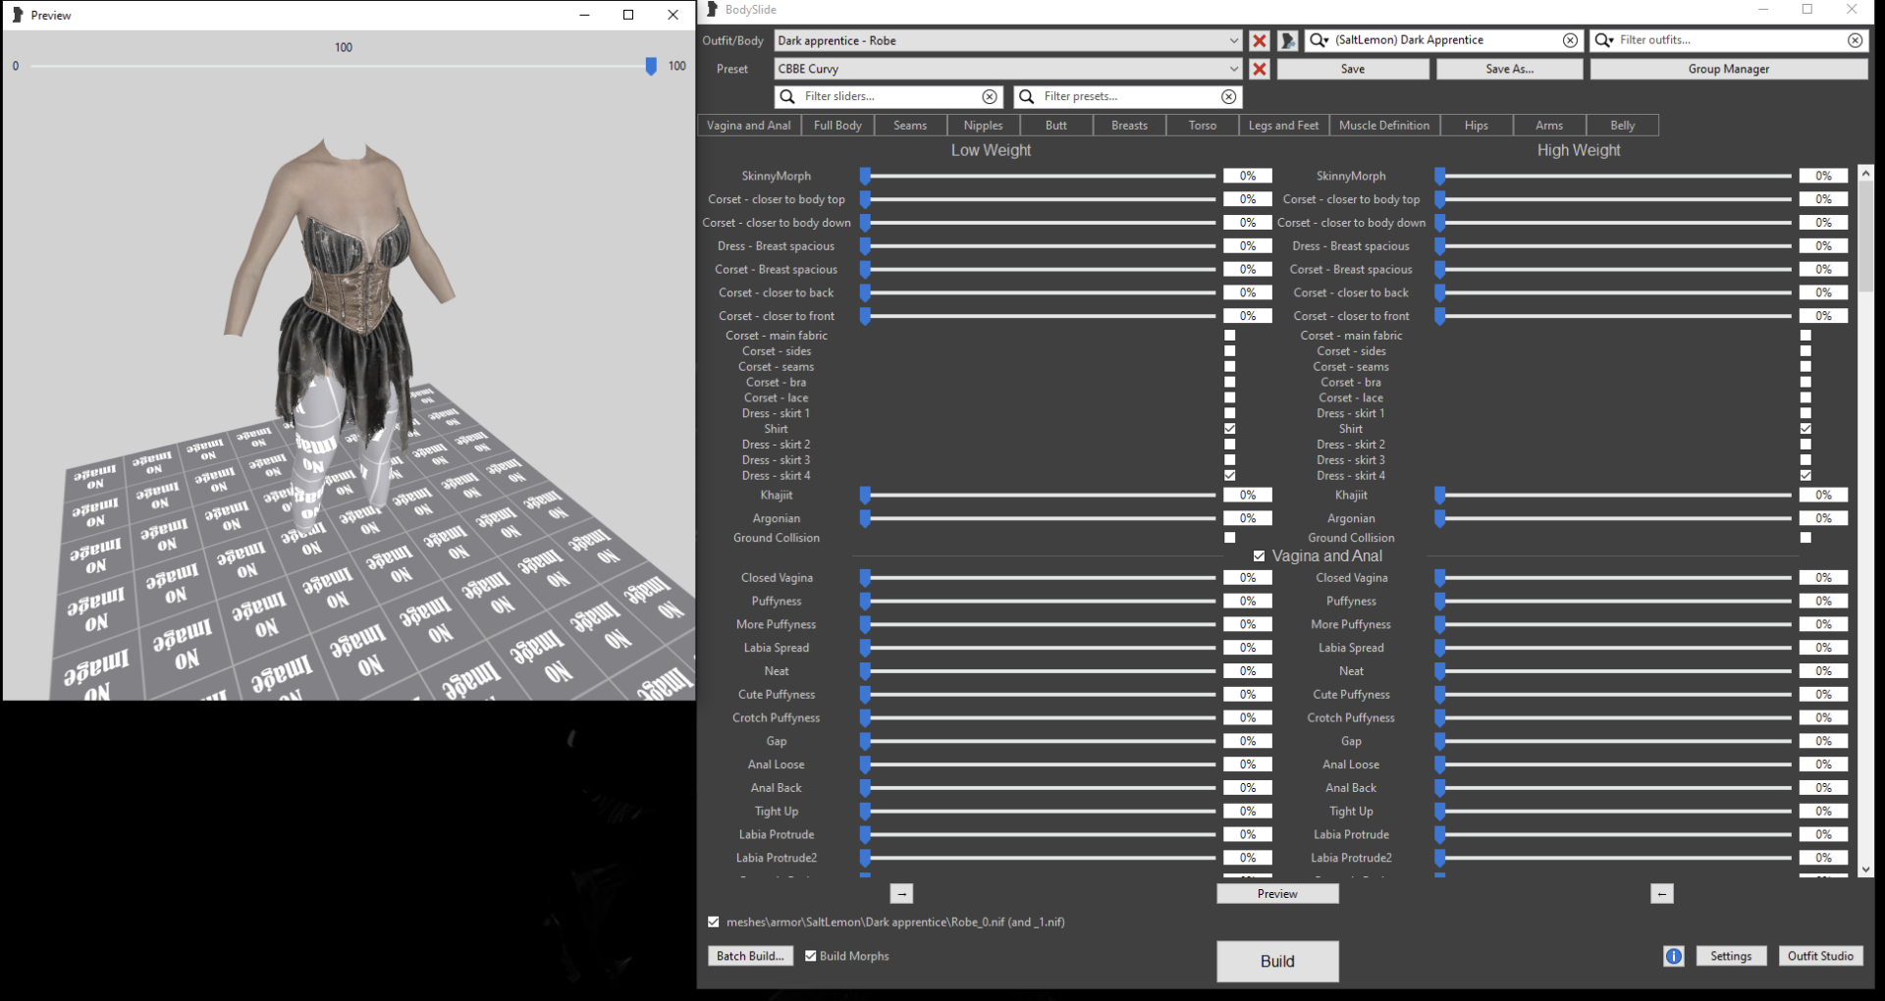Enable high weight Corset - lace checkbox
1885x1001 pixels.
coord(1804,398)
